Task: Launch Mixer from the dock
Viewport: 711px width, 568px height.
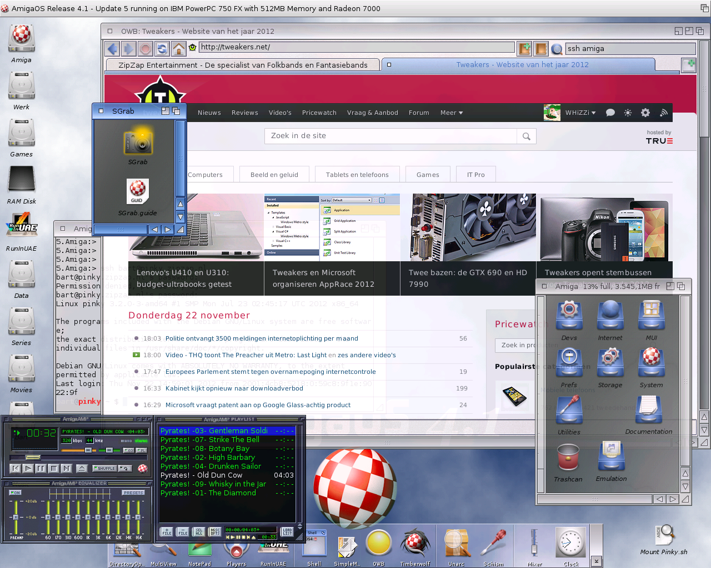Action: (534, 542)
